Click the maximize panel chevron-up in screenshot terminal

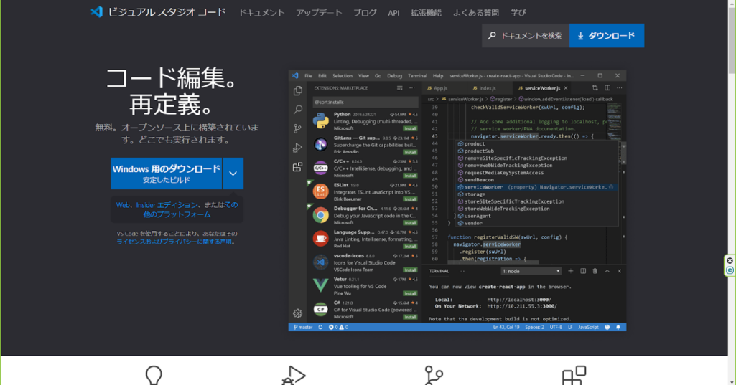tap(607, 271)
